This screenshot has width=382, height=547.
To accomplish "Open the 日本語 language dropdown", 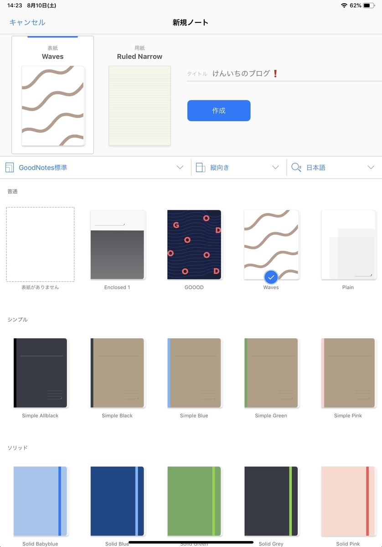I will pyautogui.click(x=334, y=167).
